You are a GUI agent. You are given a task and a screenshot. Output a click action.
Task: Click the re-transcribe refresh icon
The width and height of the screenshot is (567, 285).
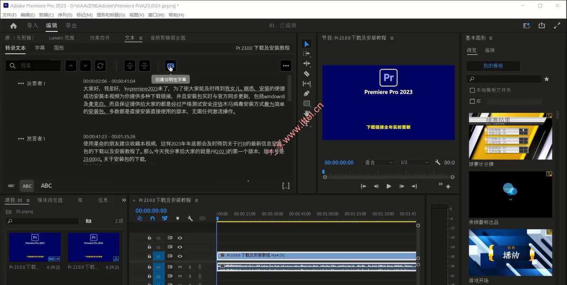point(100,65)
